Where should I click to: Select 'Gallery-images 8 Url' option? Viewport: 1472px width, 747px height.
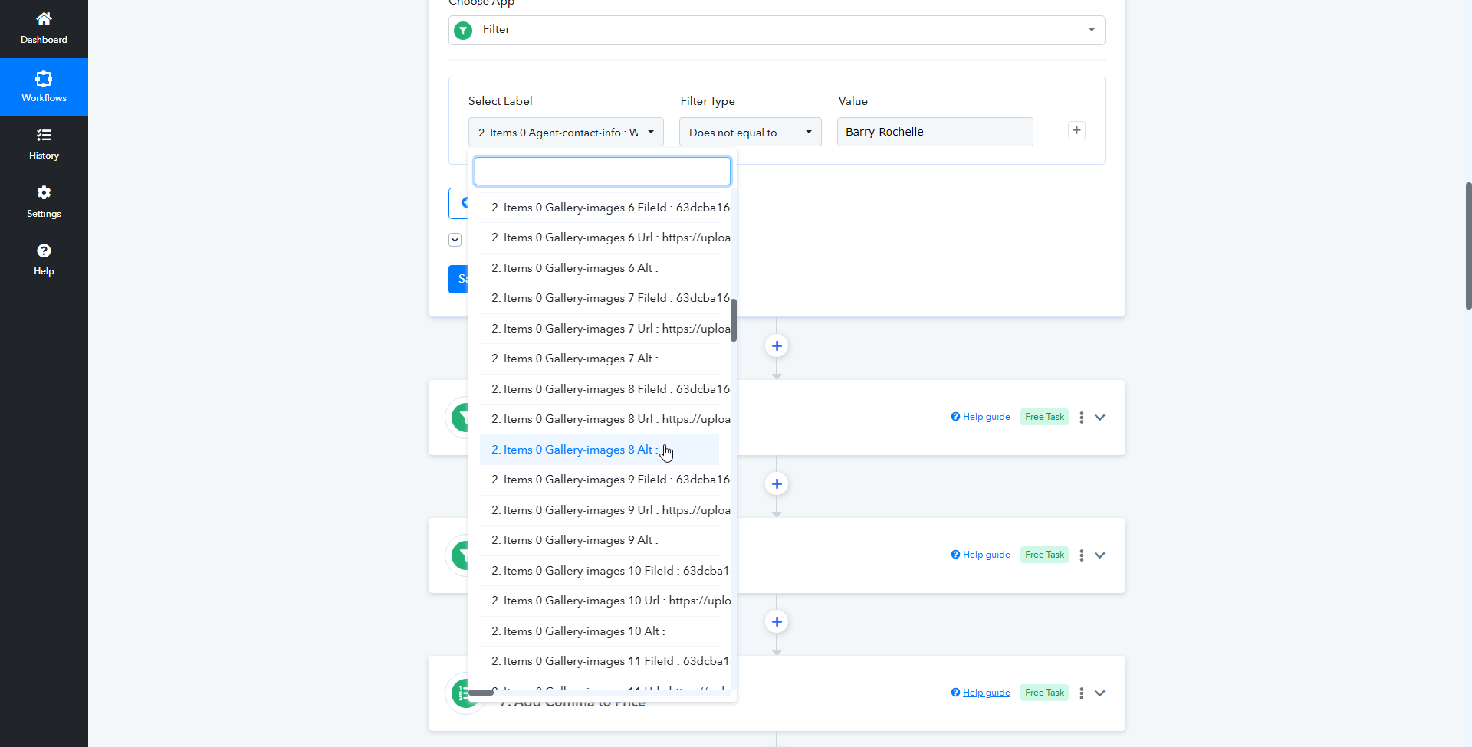[600, 419]
